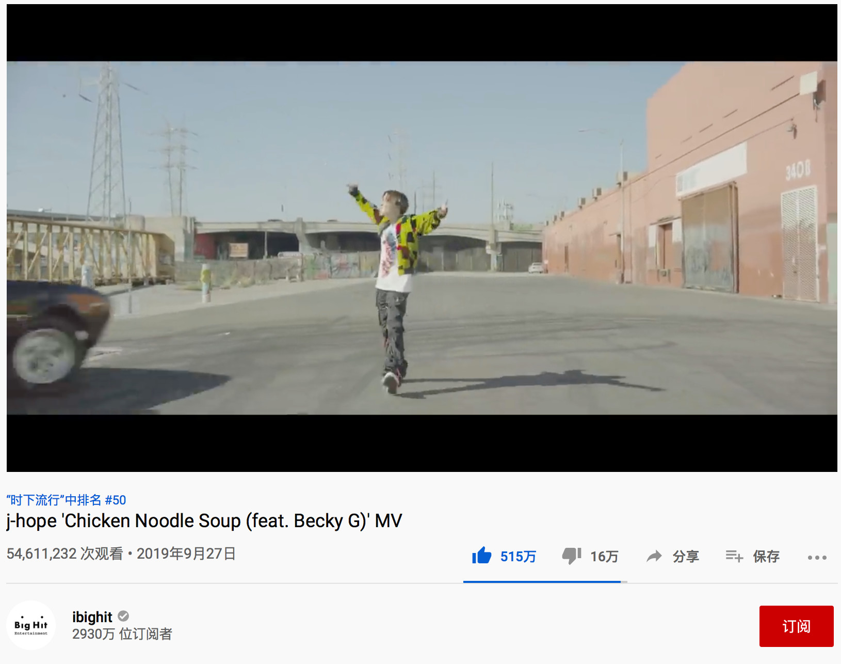Click the video player to toggle playback
Screen dimensions: 841x664
pyautogui.click(x=422, y=238)
